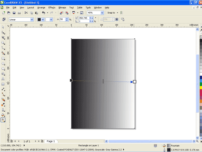Select the Fill bucket tool

[x=3, y=115]
